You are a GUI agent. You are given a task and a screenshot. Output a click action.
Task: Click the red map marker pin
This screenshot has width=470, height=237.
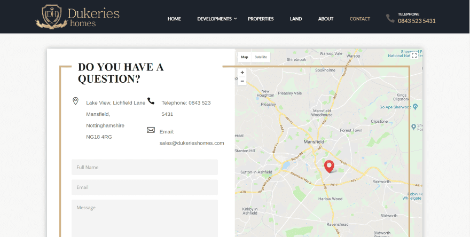(x=329, y=166)
